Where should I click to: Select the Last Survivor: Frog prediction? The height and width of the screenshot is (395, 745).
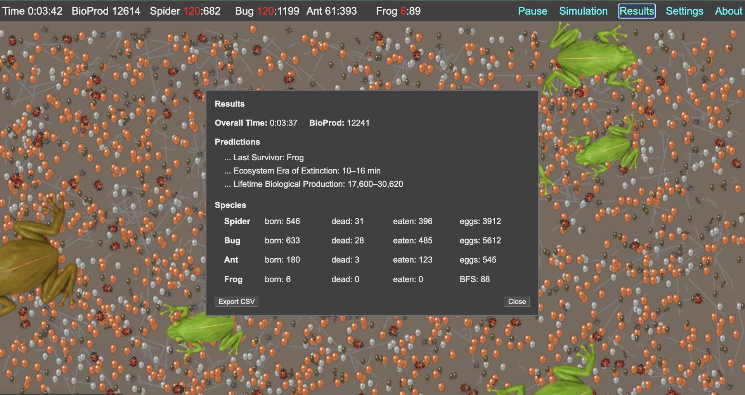pyautogui.click(x=264, y=158)
